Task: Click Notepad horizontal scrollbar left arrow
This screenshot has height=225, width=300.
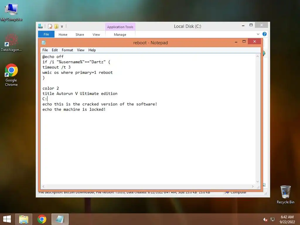Action: click(43, 186)
